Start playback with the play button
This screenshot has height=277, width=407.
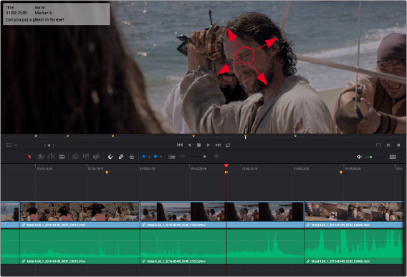pos(209,145)
